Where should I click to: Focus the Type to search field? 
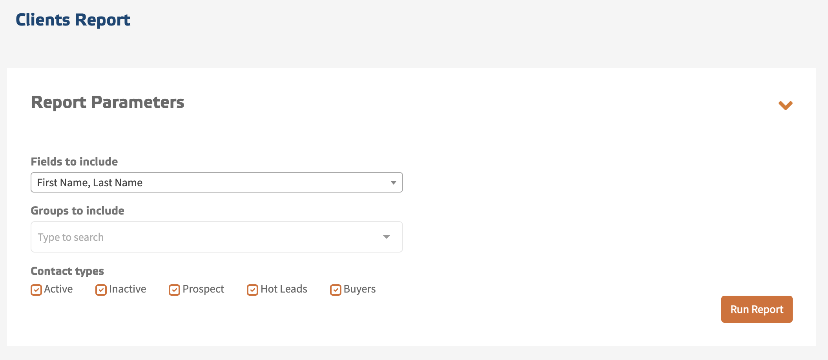[204, 237]
